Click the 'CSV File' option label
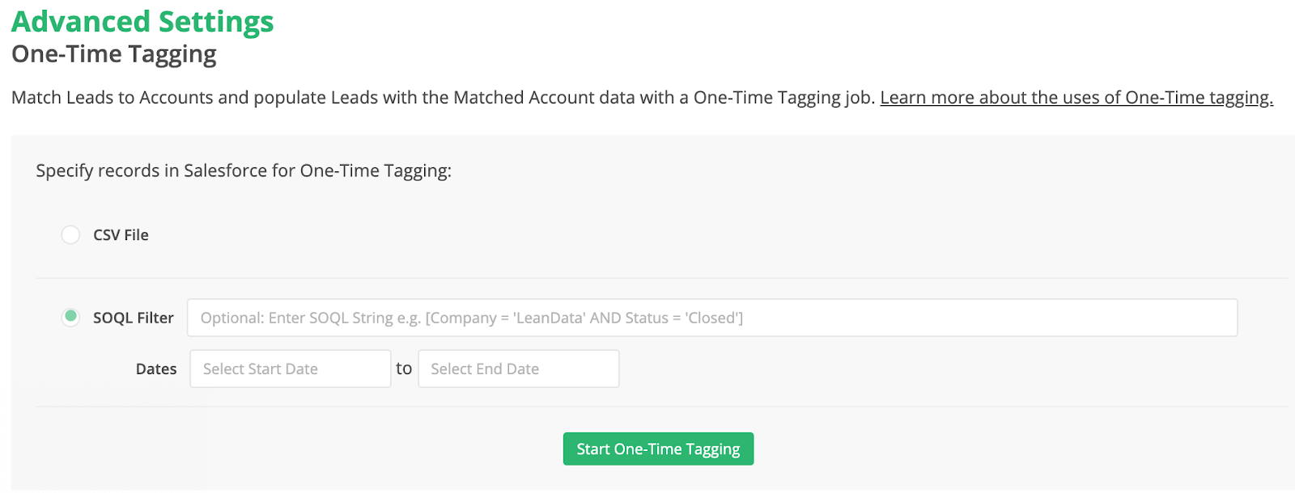Image resolution: width=1295 pixels, height=493 pixels. coord(121,235)
